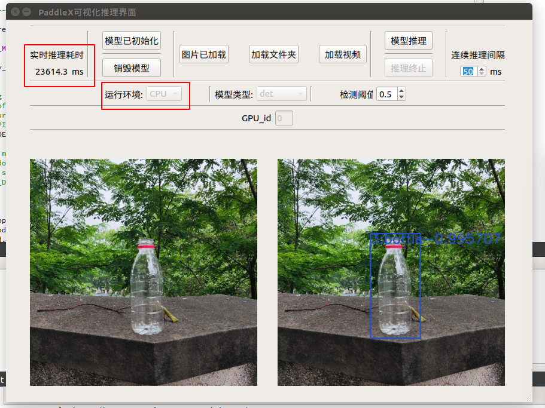Decrease 检测阈值 with the down arrow
The width and height of the screenshot is (545, 408).
(x=401, y=97)
